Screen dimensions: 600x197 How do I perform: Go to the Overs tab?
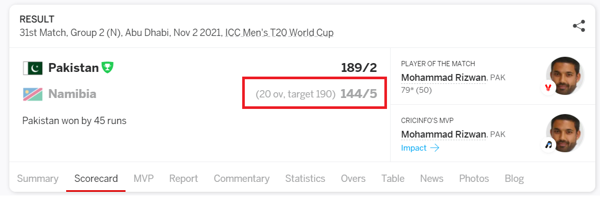click(x=353, y=179)
